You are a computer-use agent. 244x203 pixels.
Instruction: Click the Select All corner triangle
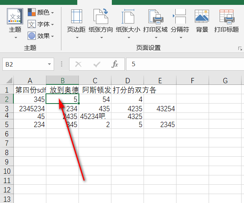click(9, 80)
